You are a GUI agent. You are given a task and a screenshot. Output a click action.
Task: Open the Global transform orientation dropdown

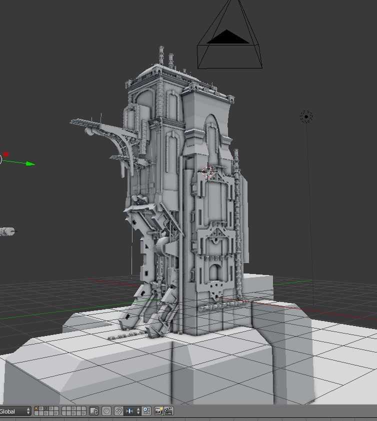(x=15, y=411)
